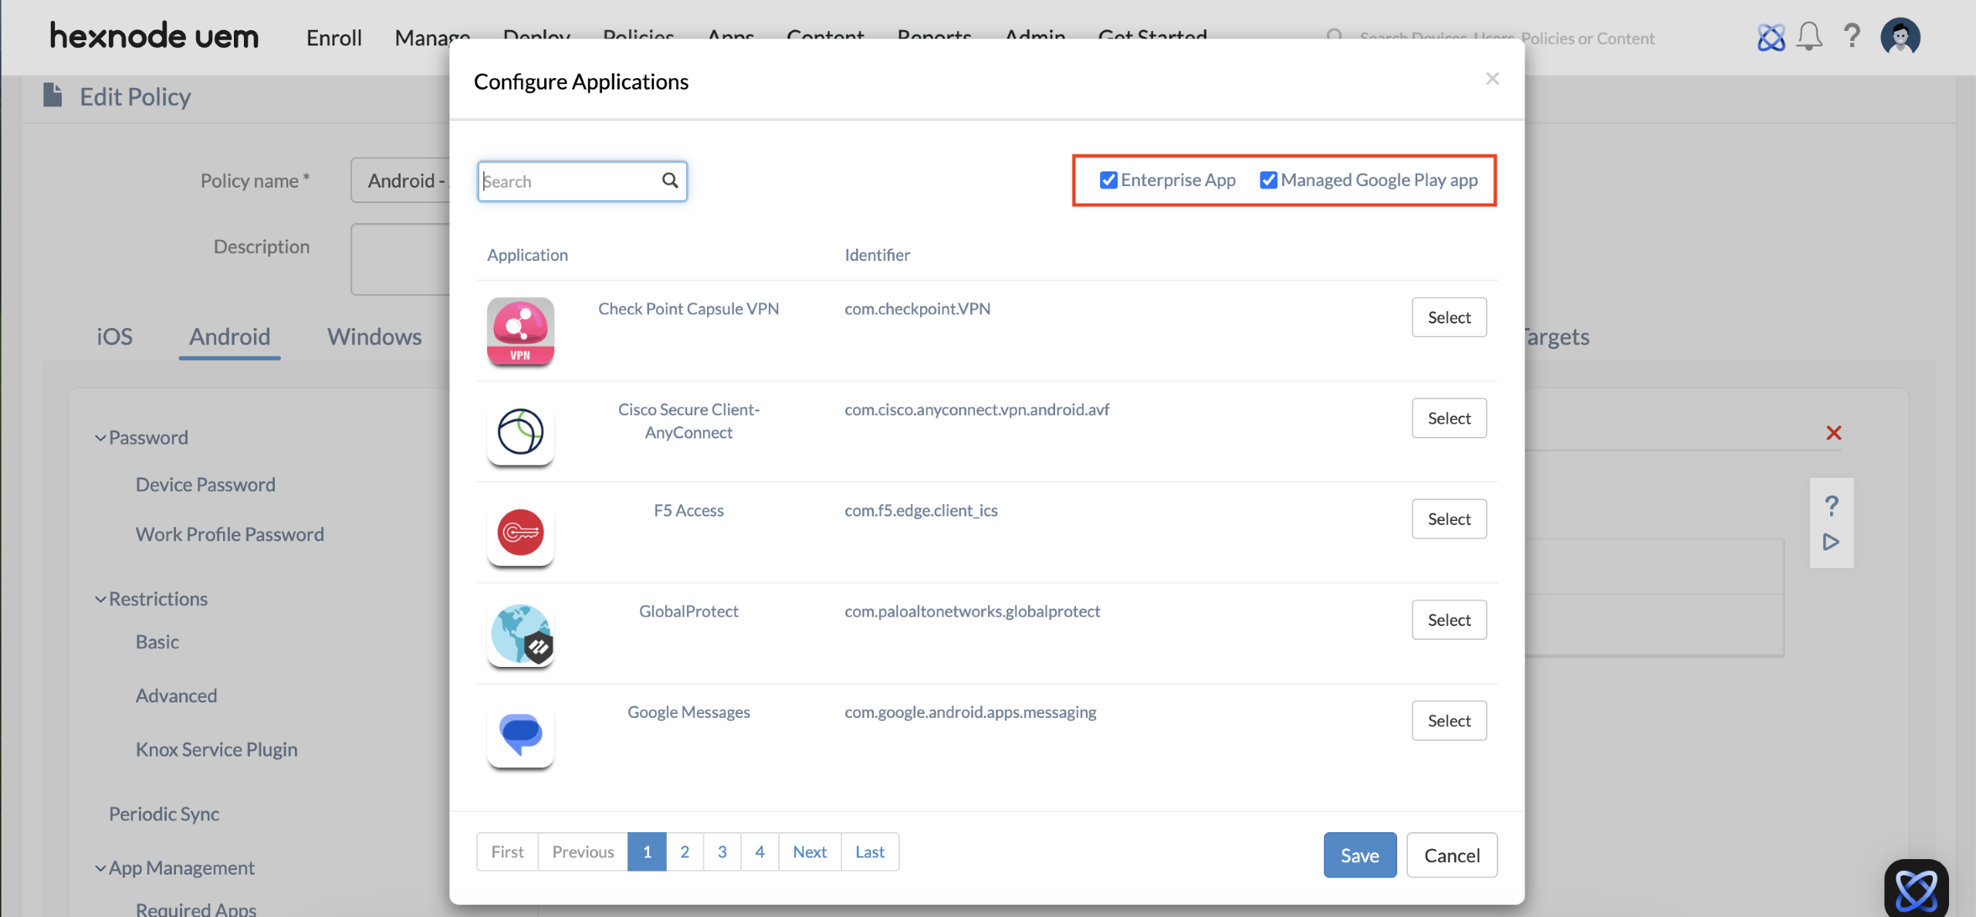Click the GlobalProtect application name
This screenshot has height=917, width=1976.
pos(689,611)
